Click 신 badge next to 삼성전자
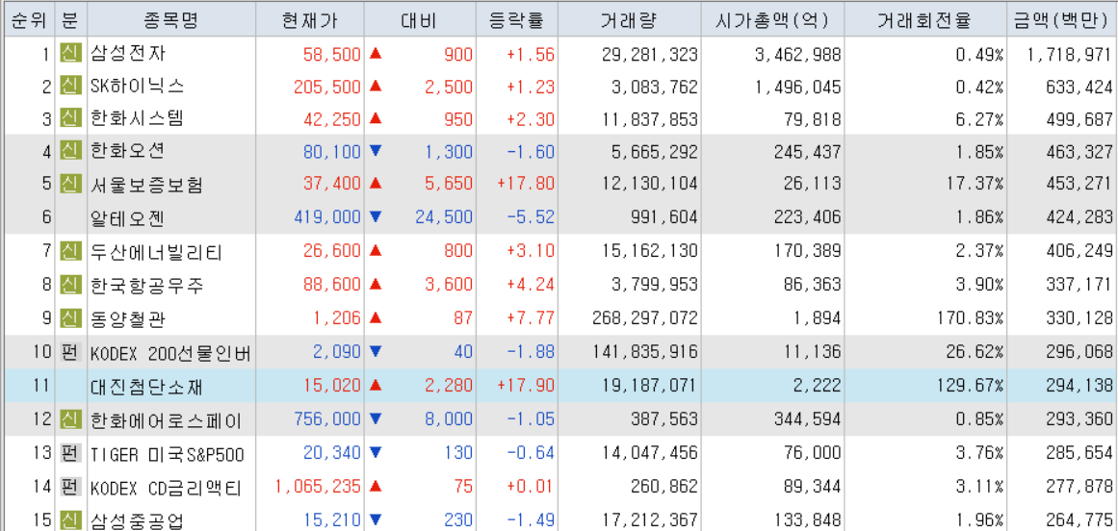 [x=71, y=53]
